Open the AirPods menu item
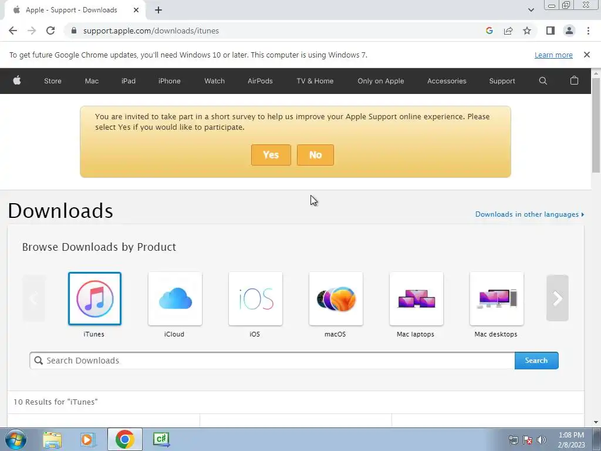Image resolution: width=601 pixels, height=451 pixels. 260,81
